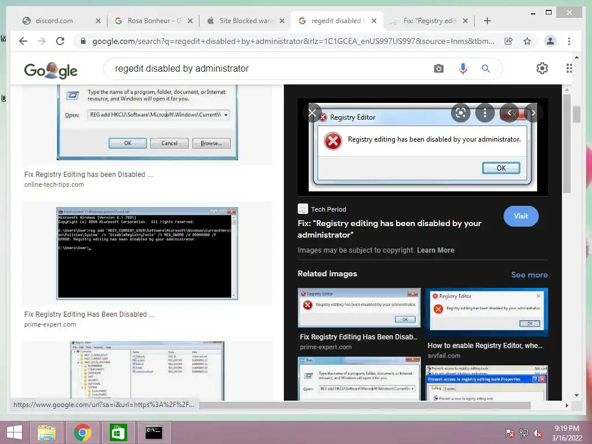Close the Site Blocked tab

(x=282, y=21)
